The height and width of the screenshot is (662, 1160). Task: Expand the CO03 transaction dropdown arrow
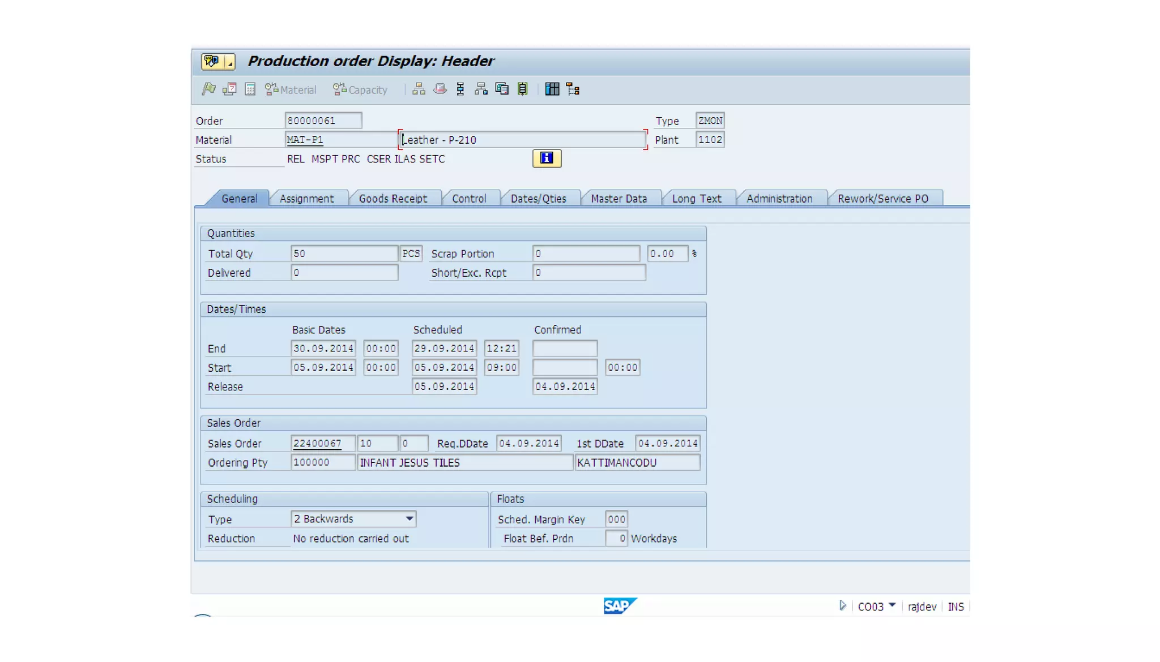pyautogui.click(x=892, y=606)
